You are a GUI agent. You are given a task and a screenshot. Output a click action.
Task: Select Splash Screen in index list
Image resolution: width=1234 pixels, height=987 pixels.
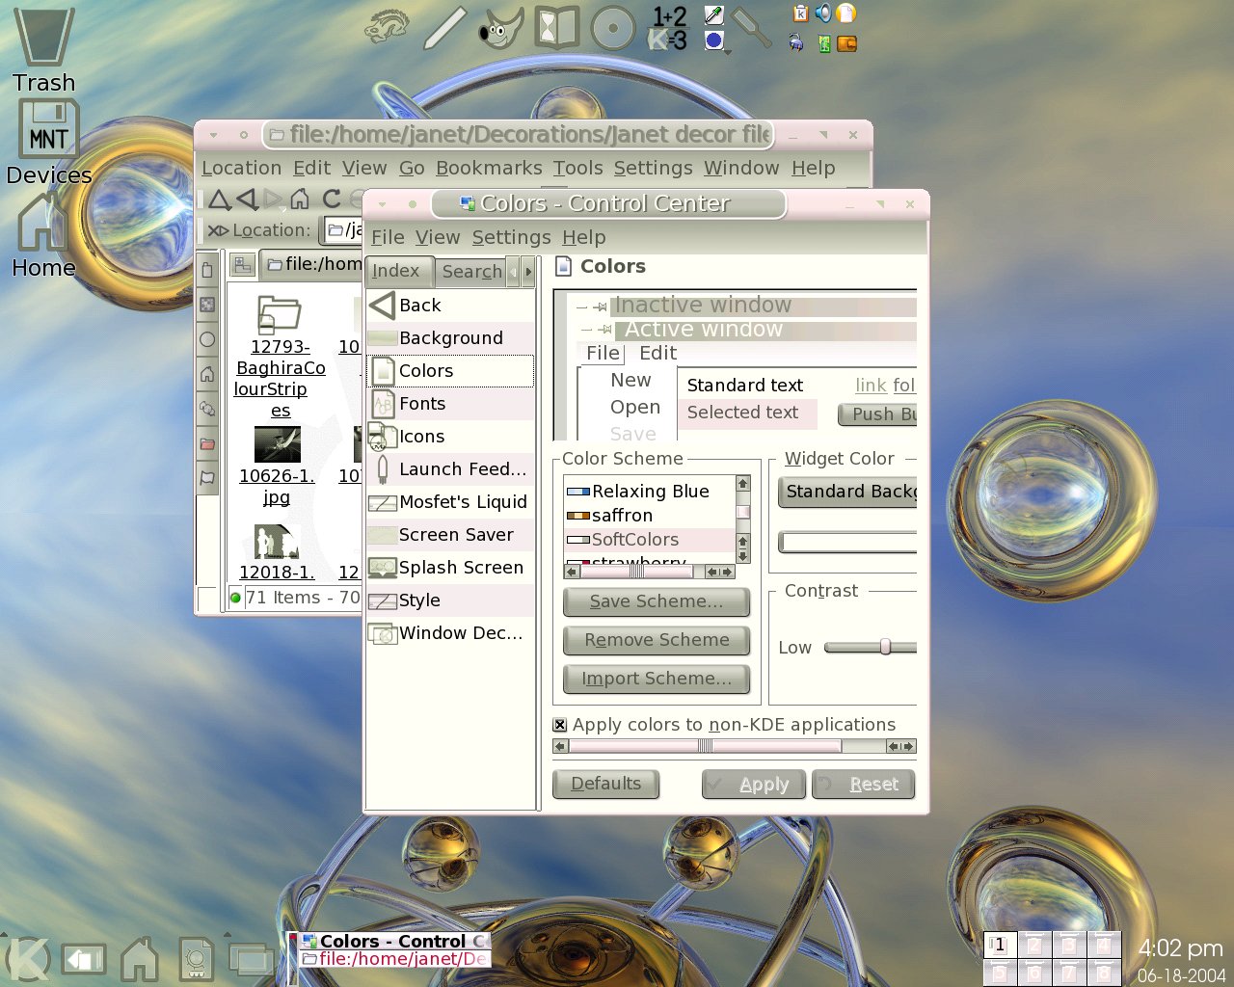450,568
